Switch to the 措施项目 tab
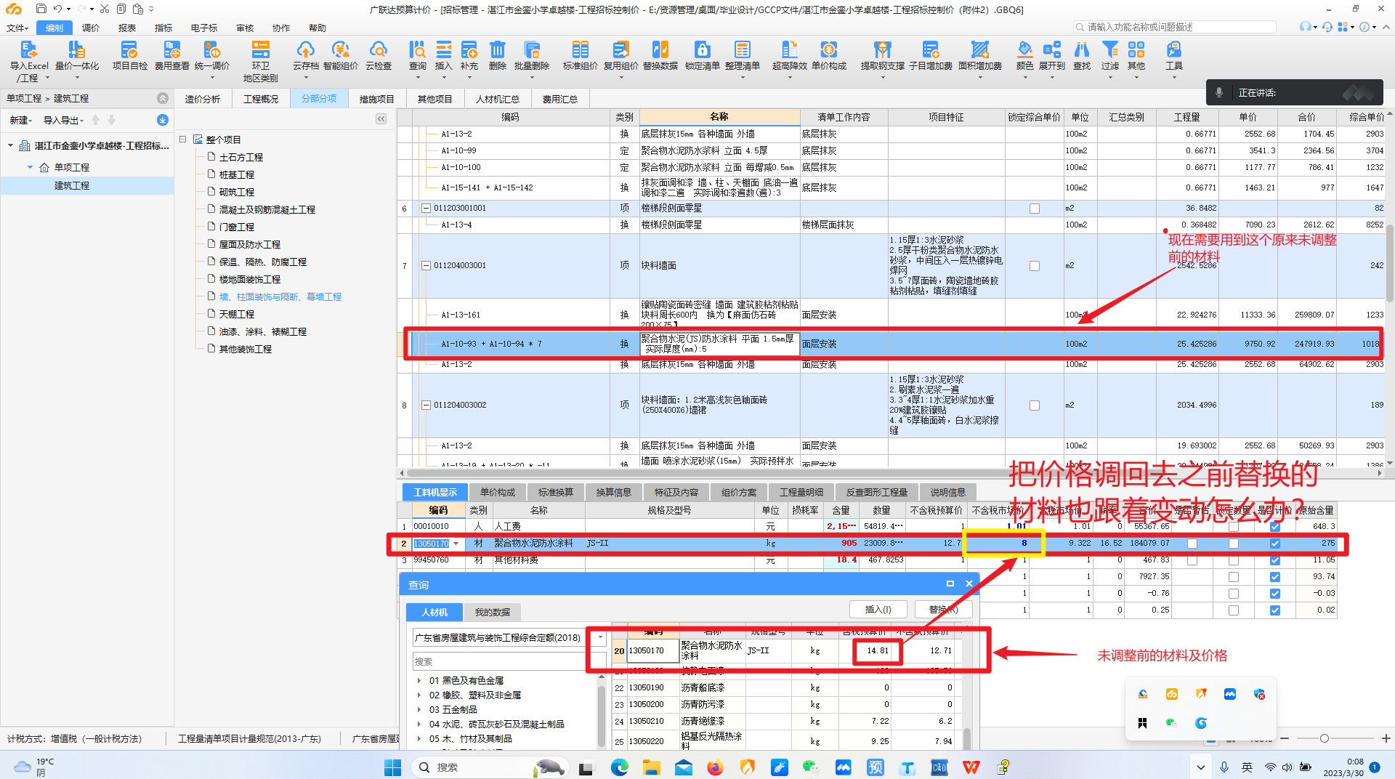1395x779 pixels. pyautogui.click(x=377, y=99)
